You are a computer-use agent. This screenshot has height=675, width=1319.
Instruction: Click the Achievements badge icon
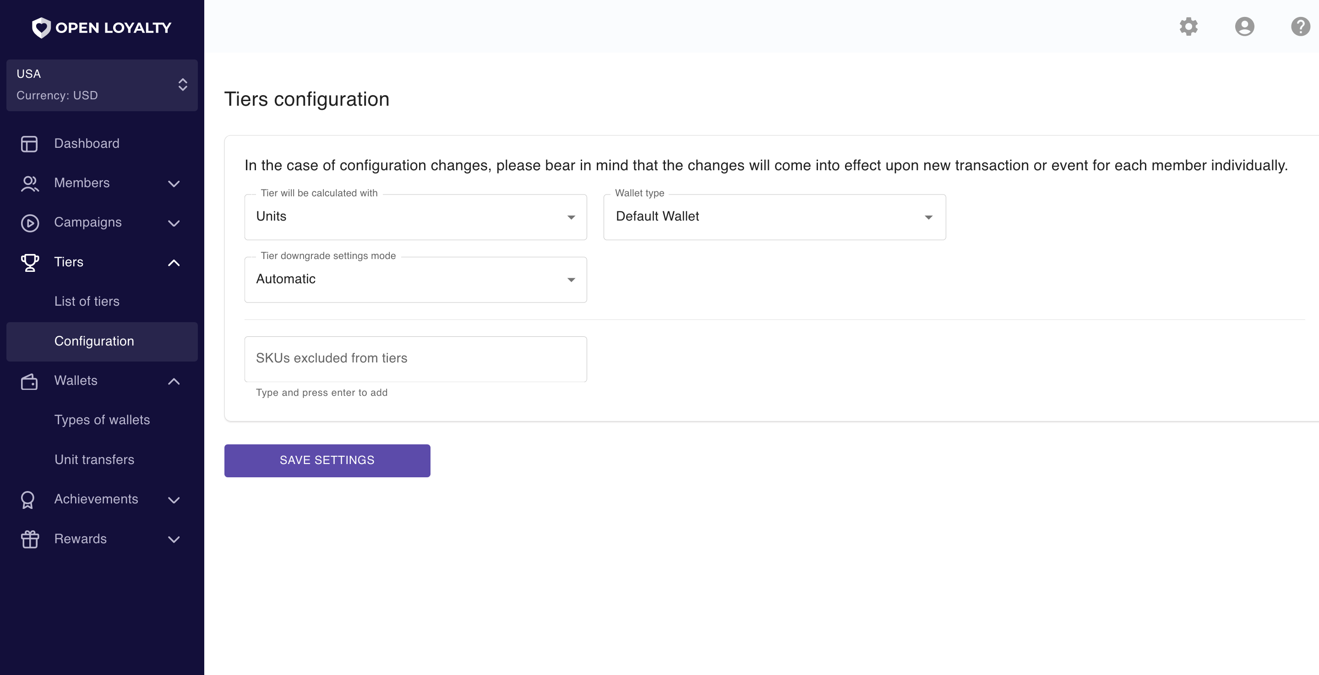point(27,500)
